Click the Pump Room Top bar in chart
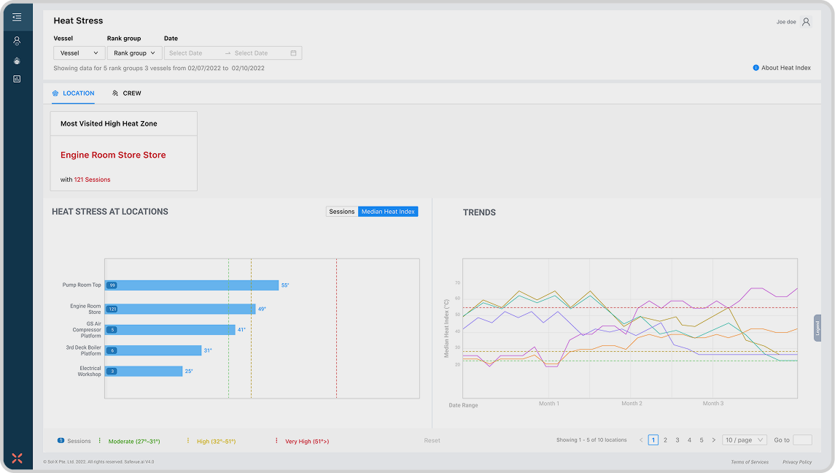 tap(192, 285)
